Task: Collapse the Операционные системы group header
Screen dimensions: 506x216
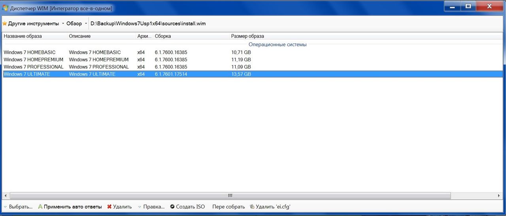Action: pyautogui.click(x=277, y=44)
